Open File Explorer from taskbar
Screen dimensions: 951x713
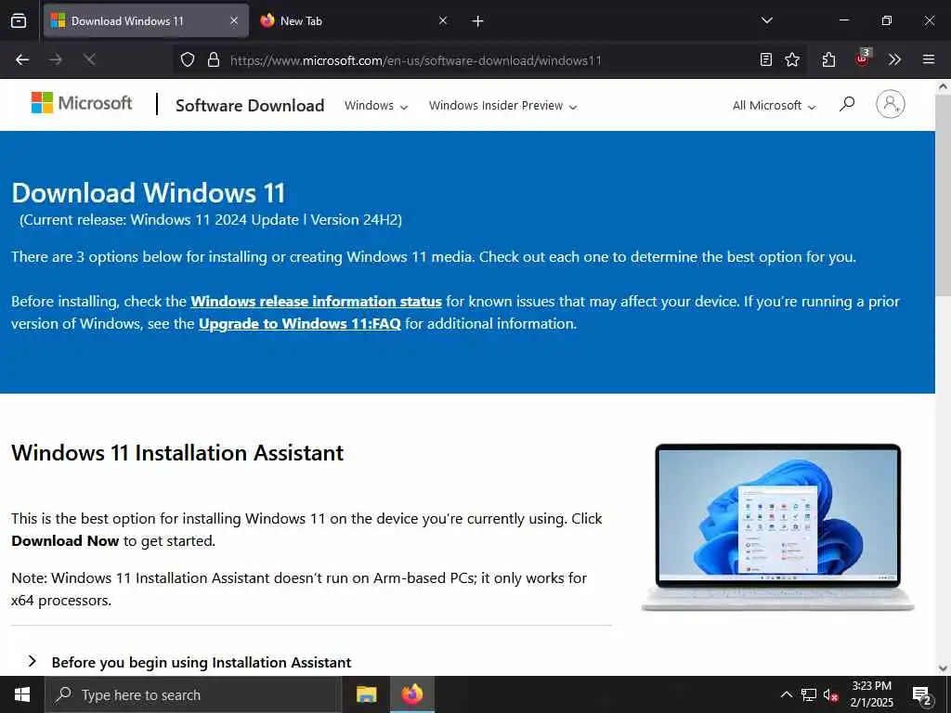tap(366, 694)
